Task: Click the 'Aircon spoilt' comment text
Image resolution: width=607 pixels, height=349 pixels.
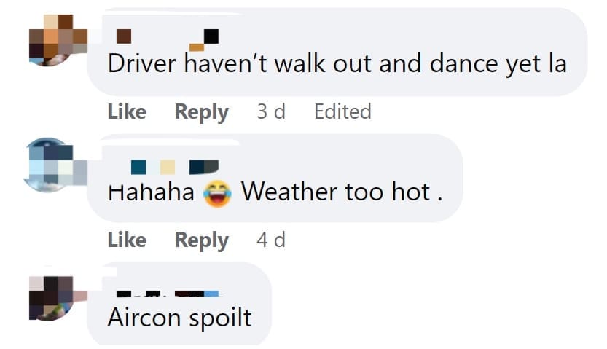Action: click(x=180, y=318)
